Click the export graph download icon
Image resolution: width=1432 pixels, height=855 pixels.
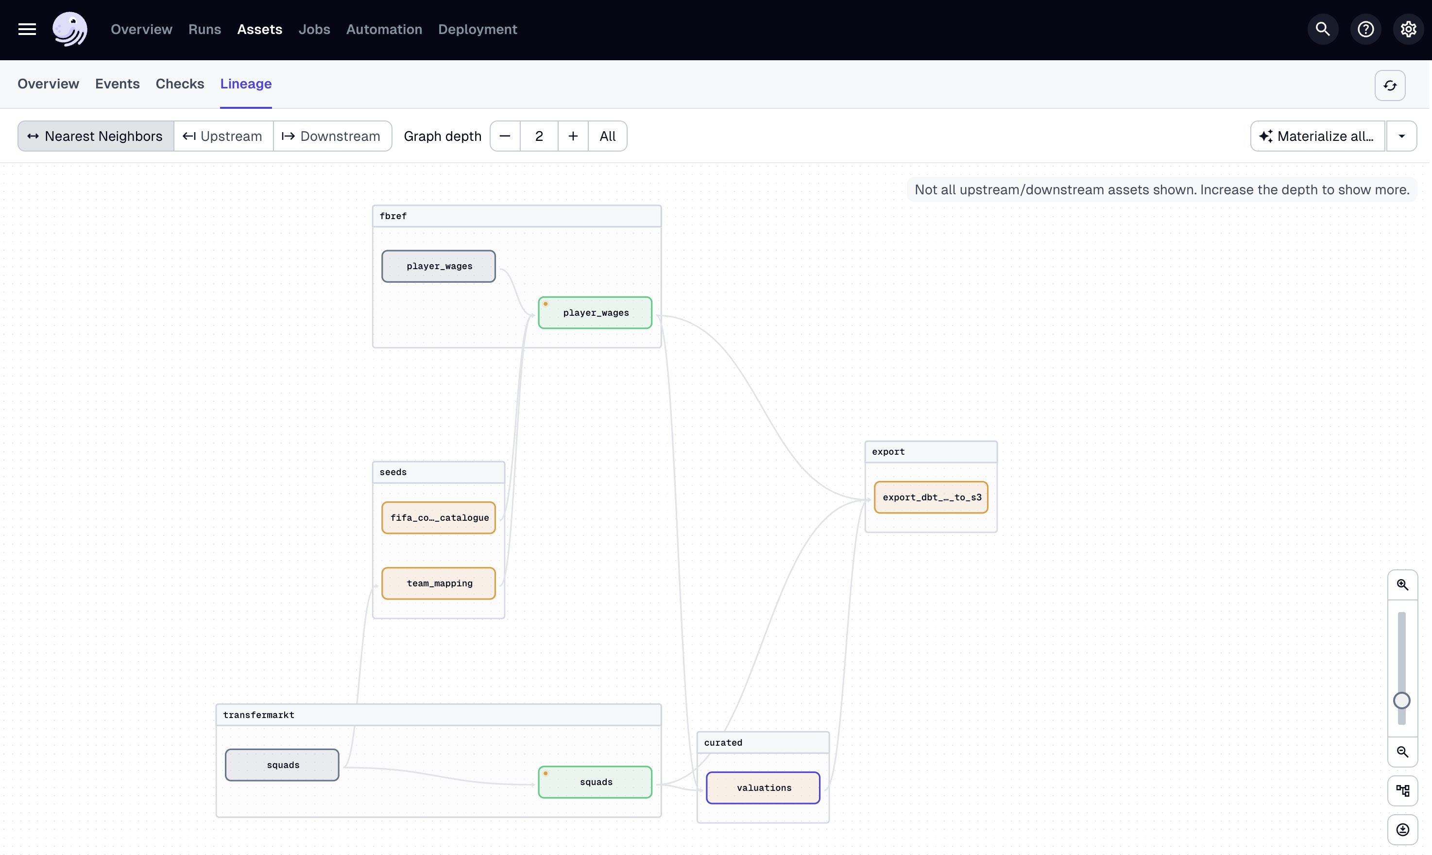tap(1402, 830)
